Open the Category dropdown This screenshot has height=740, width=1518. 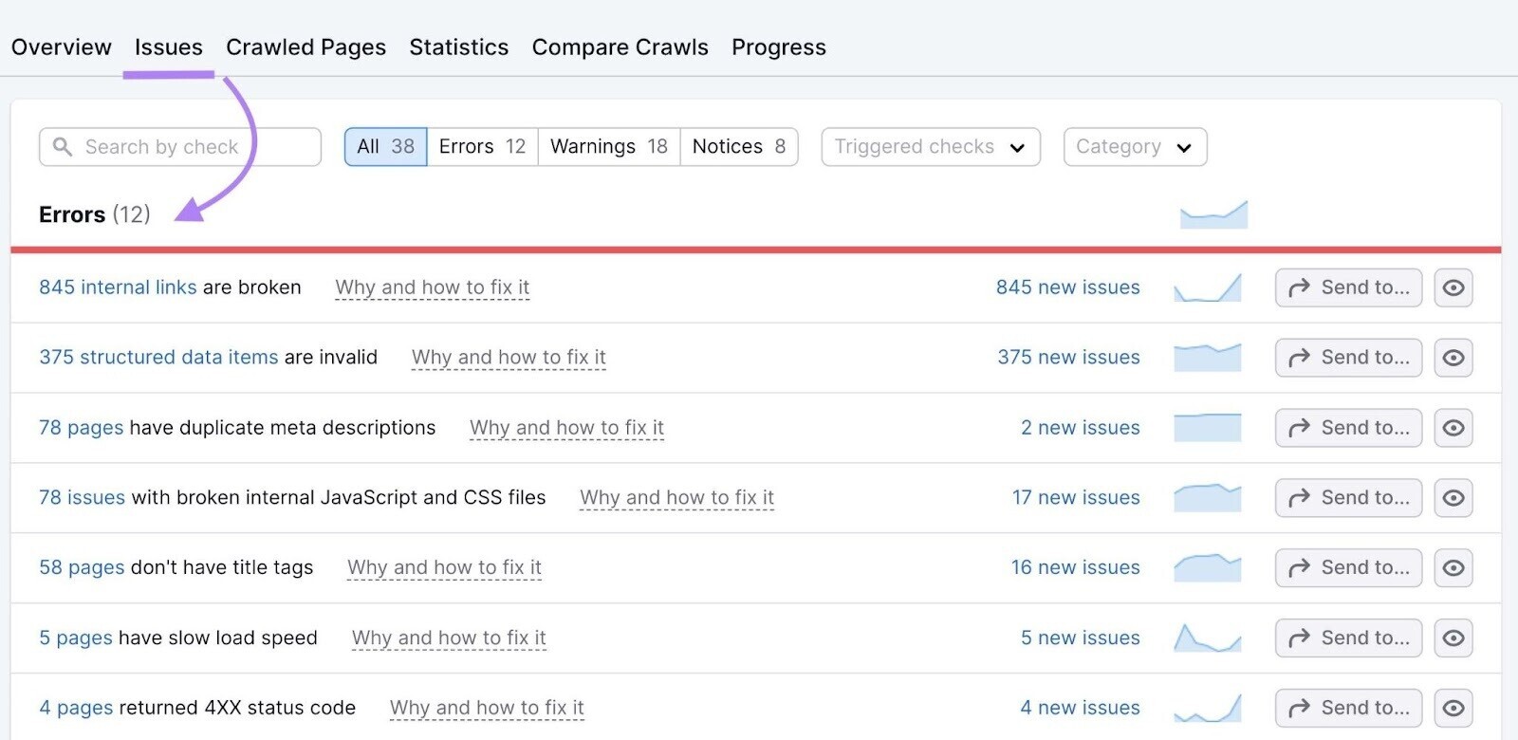tap(1135, 147)
